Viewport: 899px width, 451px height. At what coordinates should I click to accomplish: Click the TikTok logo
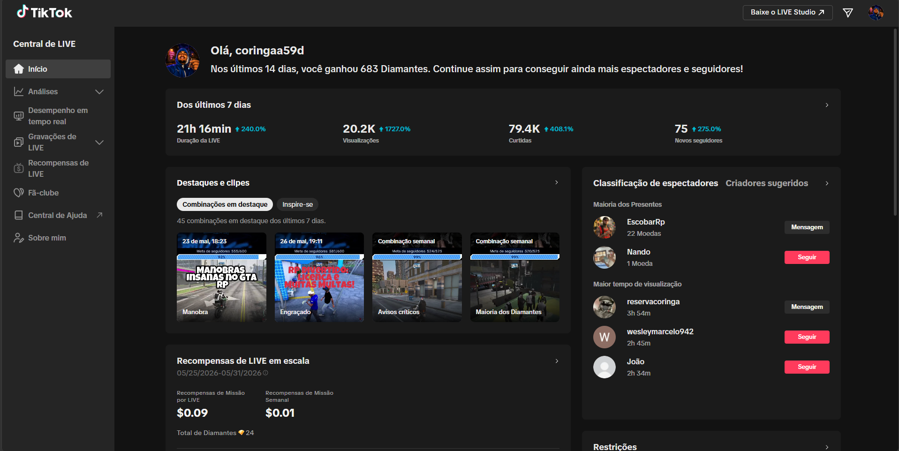pyautogui.click(x=45, y=12)
